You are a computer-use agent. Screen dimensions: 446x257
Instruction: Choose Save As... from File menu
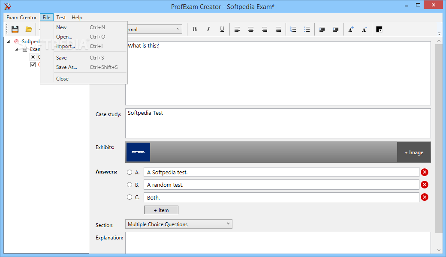[84, 67]
